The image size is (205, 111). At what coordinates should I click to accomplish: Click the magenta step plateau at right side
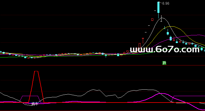[189, 96]
